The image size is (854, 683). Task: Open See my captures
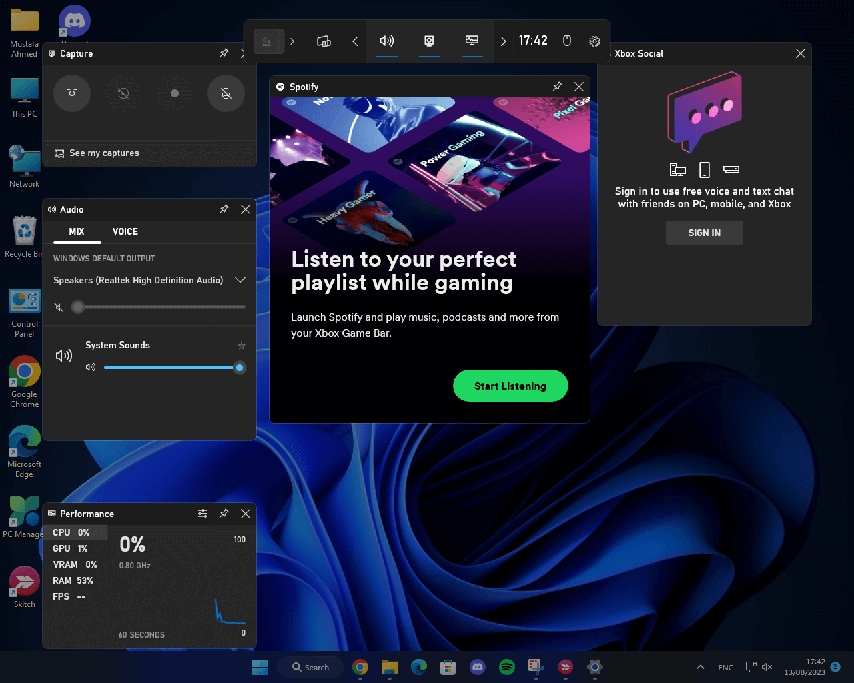[x=97, y=153]
